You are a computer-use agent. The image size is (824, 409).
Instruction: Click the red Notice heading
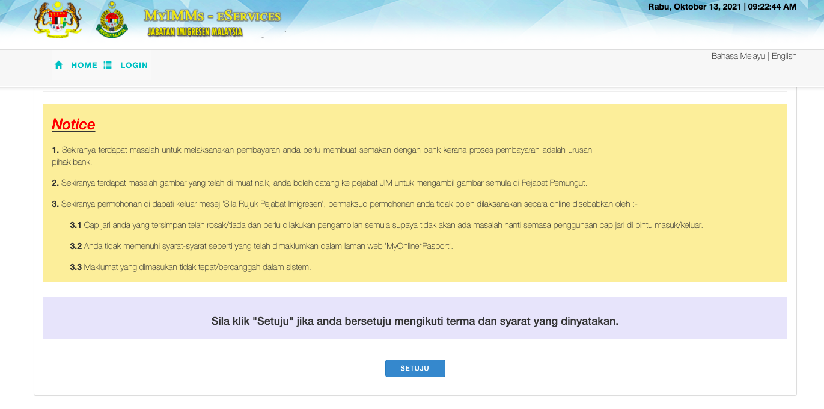coord(73,125)
